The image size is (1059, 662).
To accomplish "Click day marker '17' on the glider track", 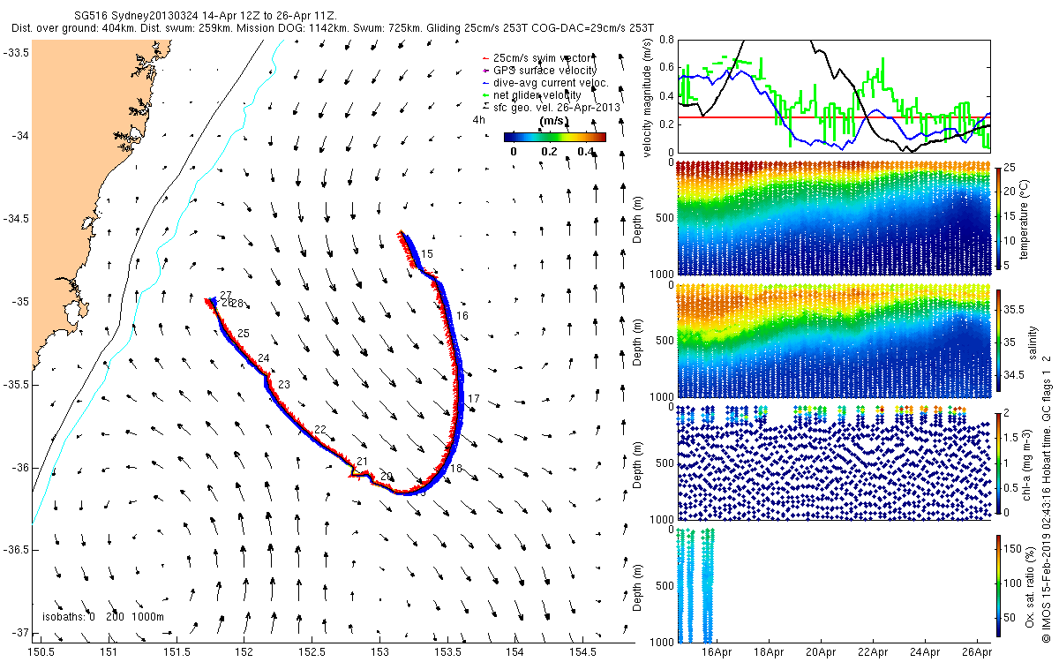I will tap(474, 399).
